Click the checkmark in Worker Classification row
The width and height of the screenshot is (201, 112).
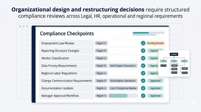coord(143,58)
